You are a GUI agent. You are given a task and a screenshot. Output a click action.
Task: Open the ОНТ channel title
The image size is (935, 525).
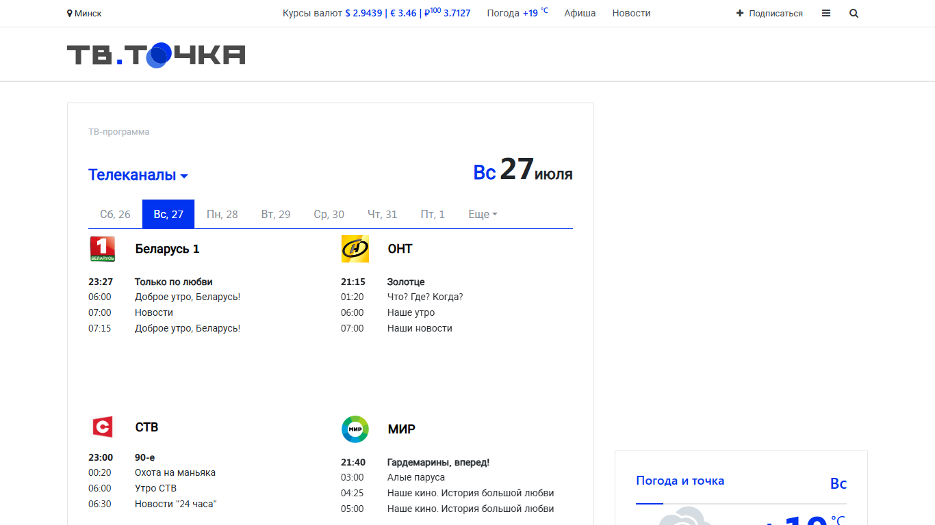[x=400, y=249]
